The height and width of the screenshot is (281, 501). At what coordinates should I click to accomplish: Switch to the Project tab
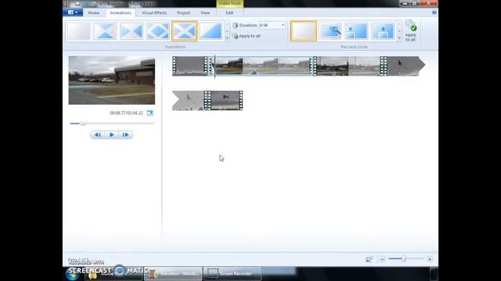point(183,12)
